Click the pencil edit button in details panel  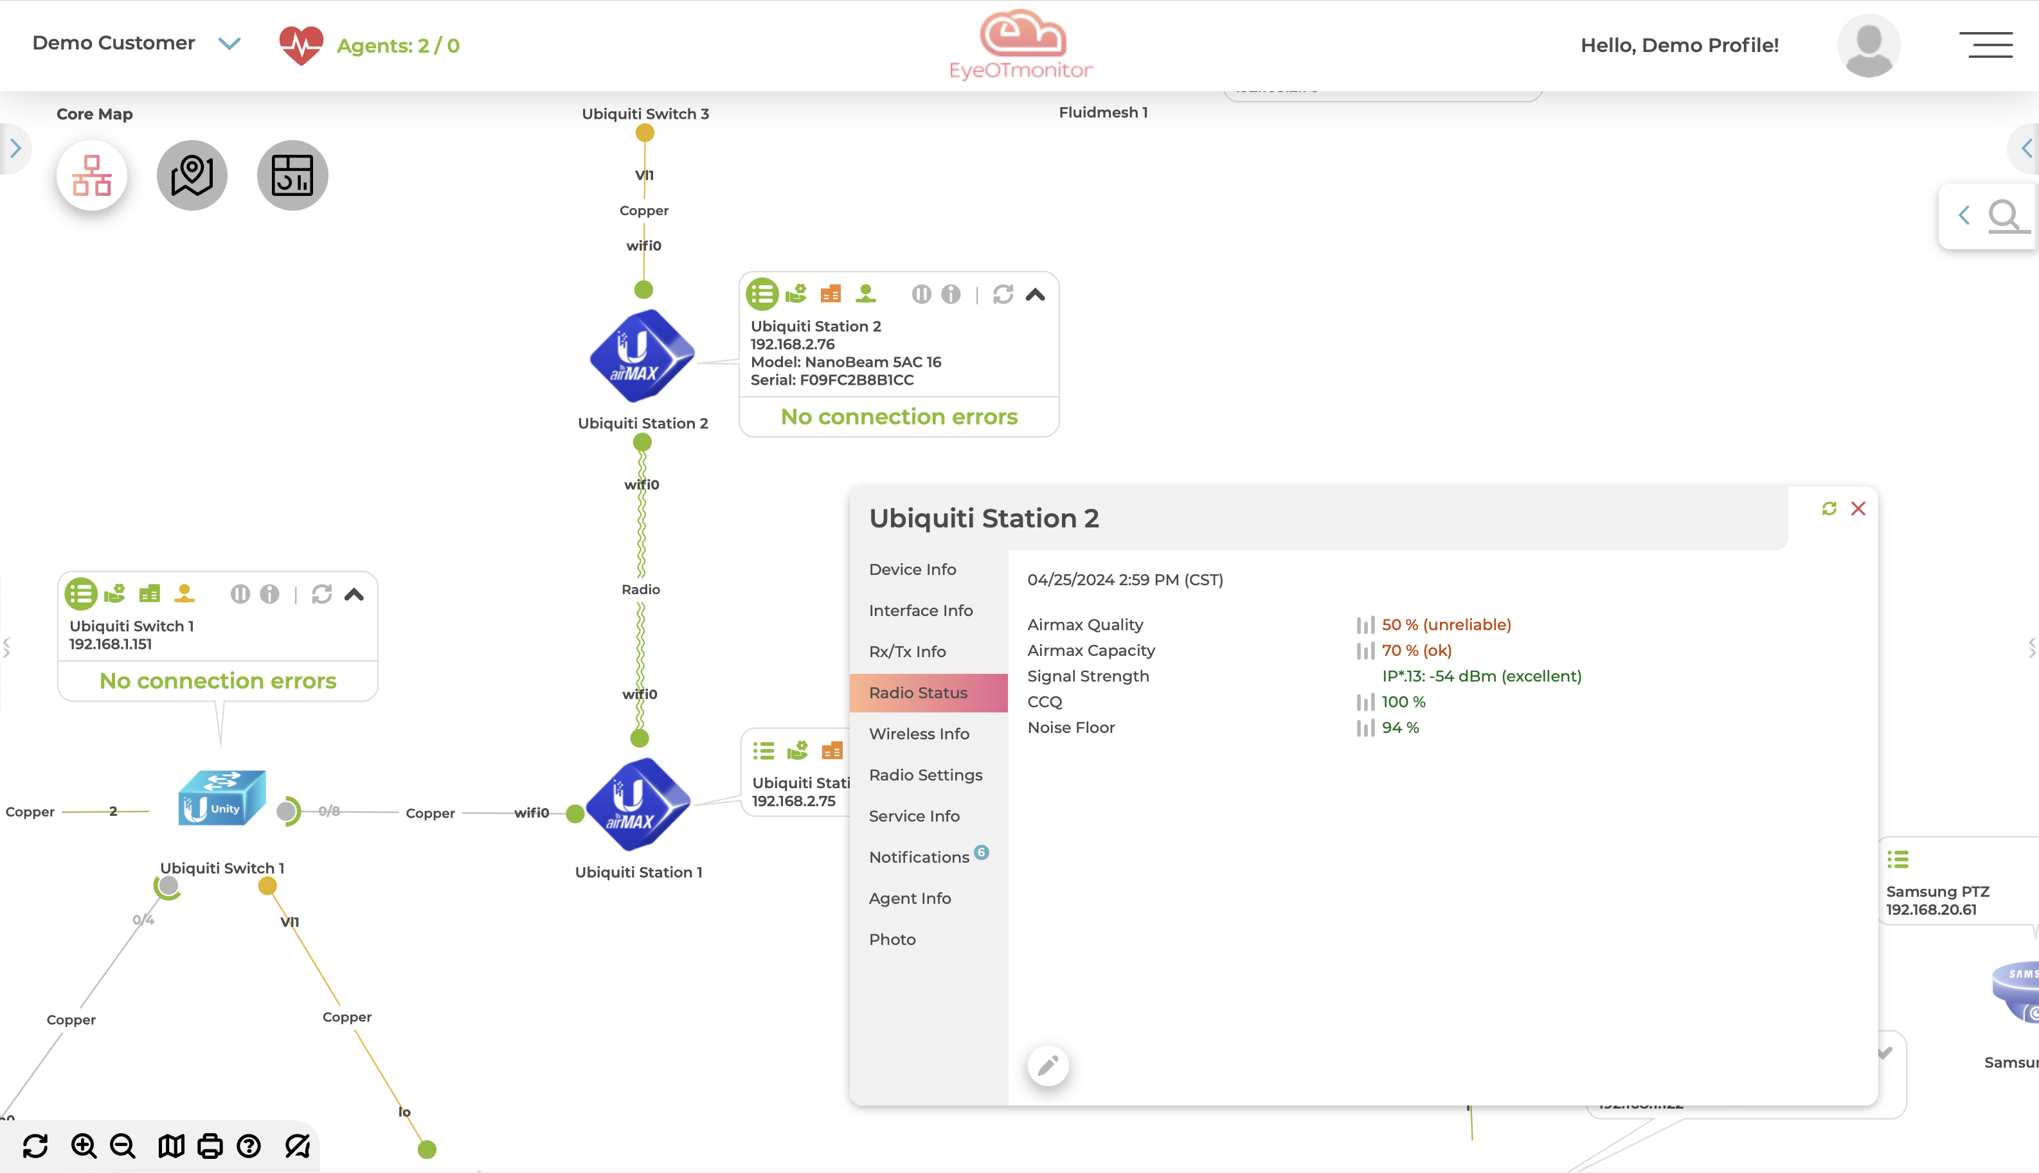pos(1048,1066)
